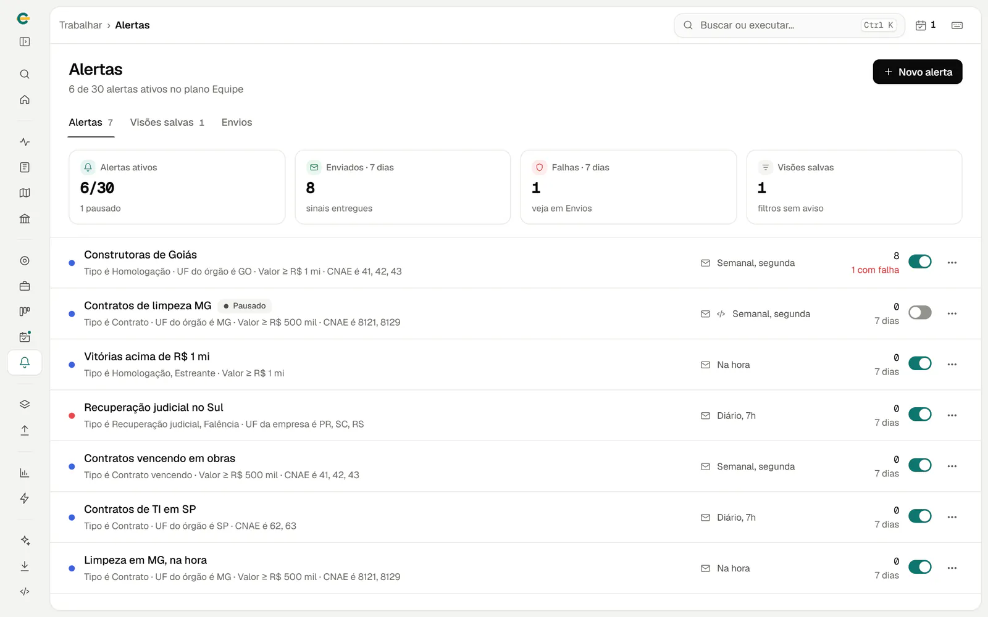Open the bell alerts icon in sidebar
Image resolution: width=988 pixels, height=617 pixels.
click(x=25, y=362)
